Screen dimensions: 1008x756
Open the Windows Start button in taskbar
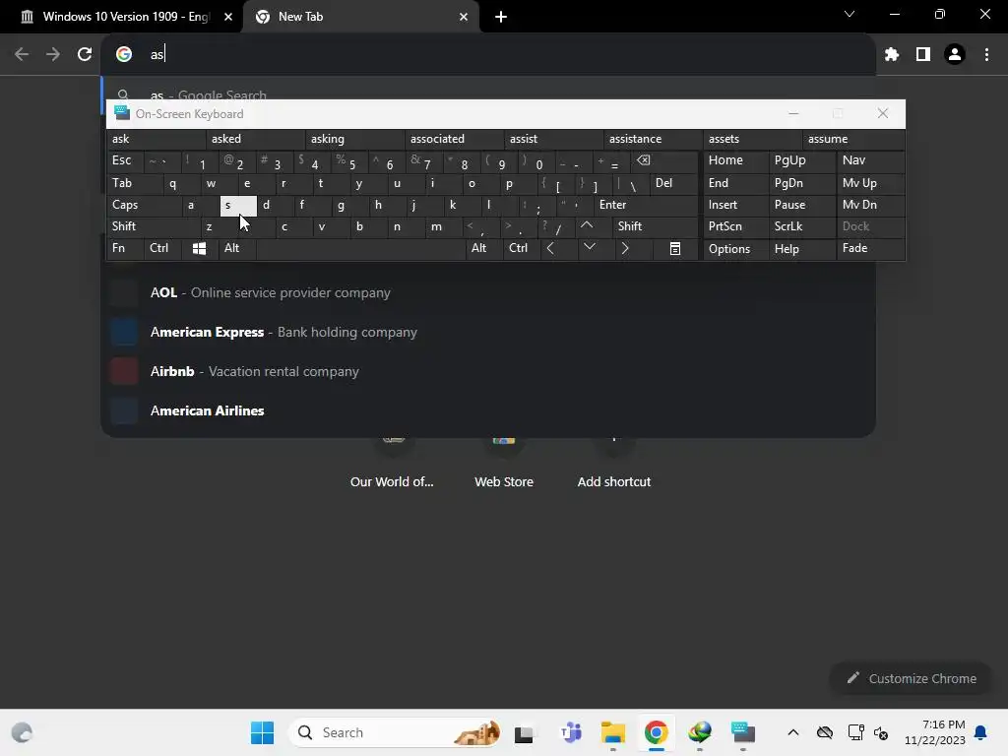(262, 732)
